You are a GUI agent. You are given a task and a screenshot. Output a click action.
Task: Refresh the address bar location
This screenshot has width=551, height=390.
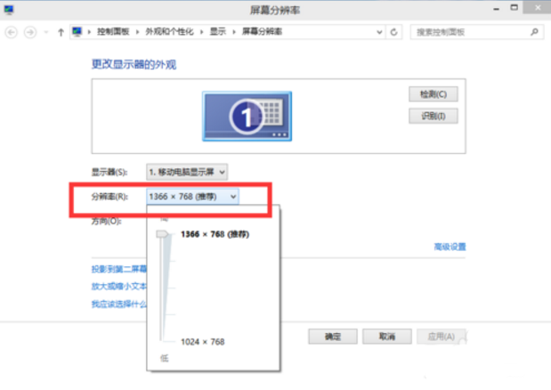pos(394,32)
